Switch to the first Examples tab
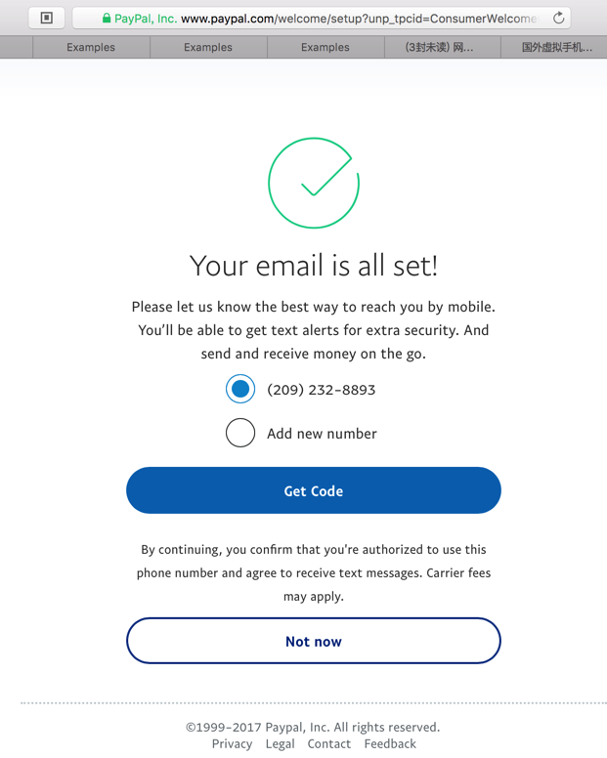607x758 pixels. click(x=91, y=47)
